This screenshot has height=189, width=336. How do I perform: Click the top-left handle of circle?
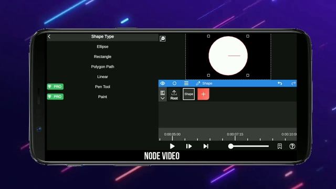pos(208,36)
